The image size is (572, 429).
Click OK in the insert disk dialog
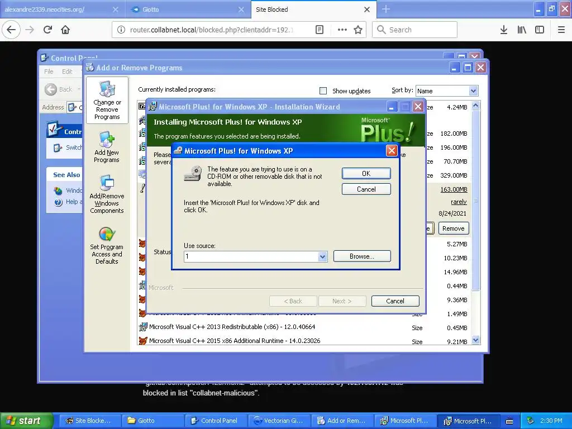point(366,174)
